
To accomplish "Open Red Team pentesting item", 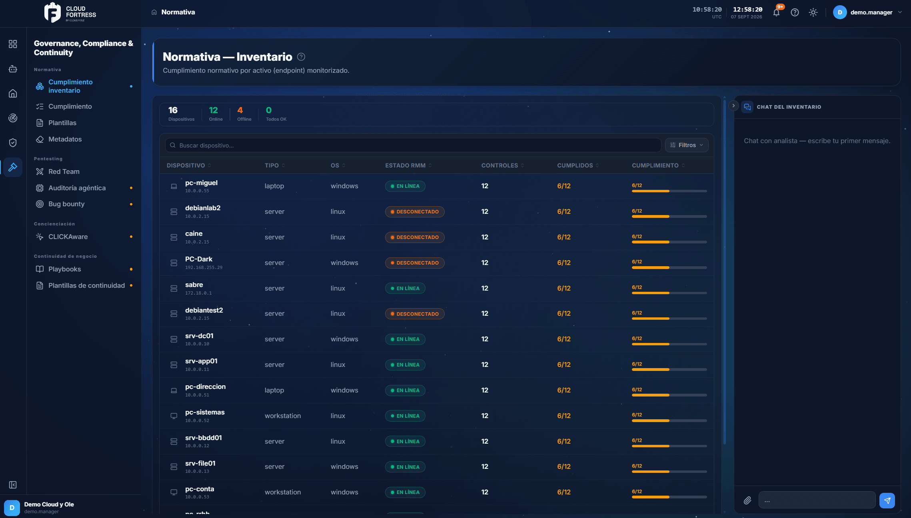I will 84,171.
